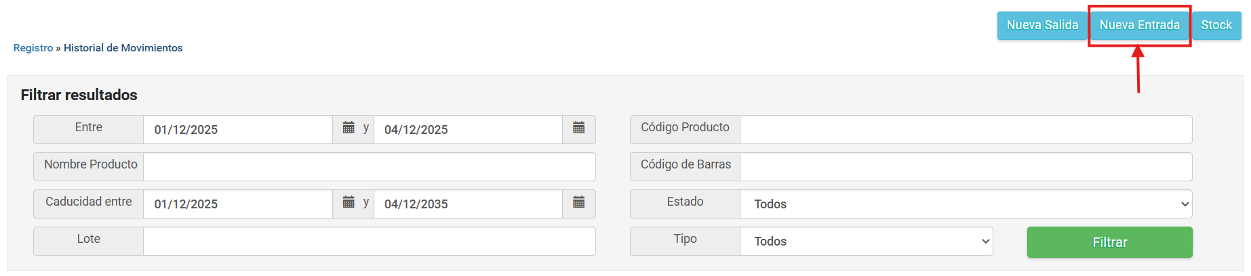Viewport: 1251px width, 276px height.
Task: Click the Nombre Producto text field
Action: coord(369,167)
